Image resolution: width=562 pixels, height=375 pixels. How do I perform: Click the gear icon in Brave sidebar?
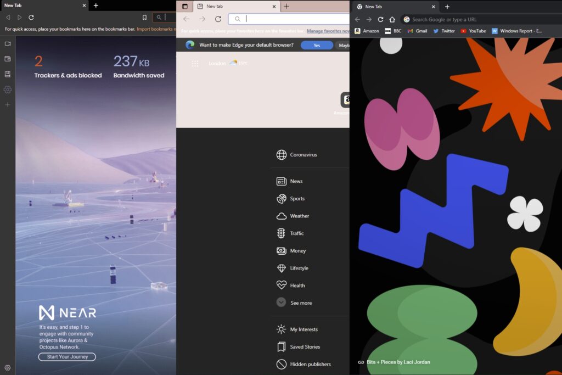[x=8, y=89]
